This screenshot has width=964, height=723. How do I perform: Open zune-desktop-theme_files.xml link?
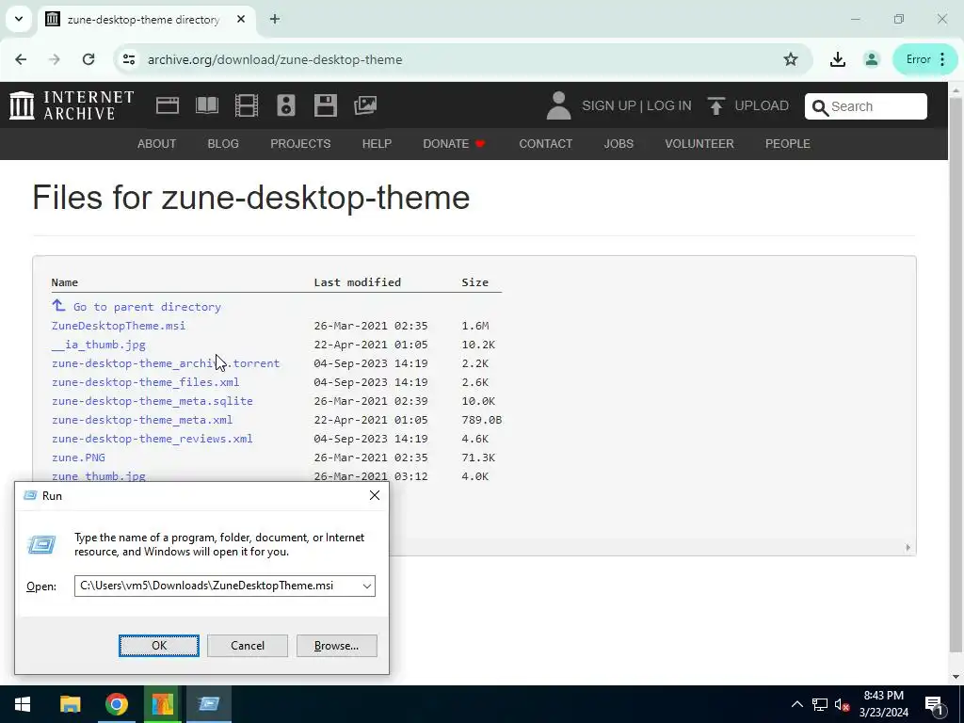click(x=145, y=382)
